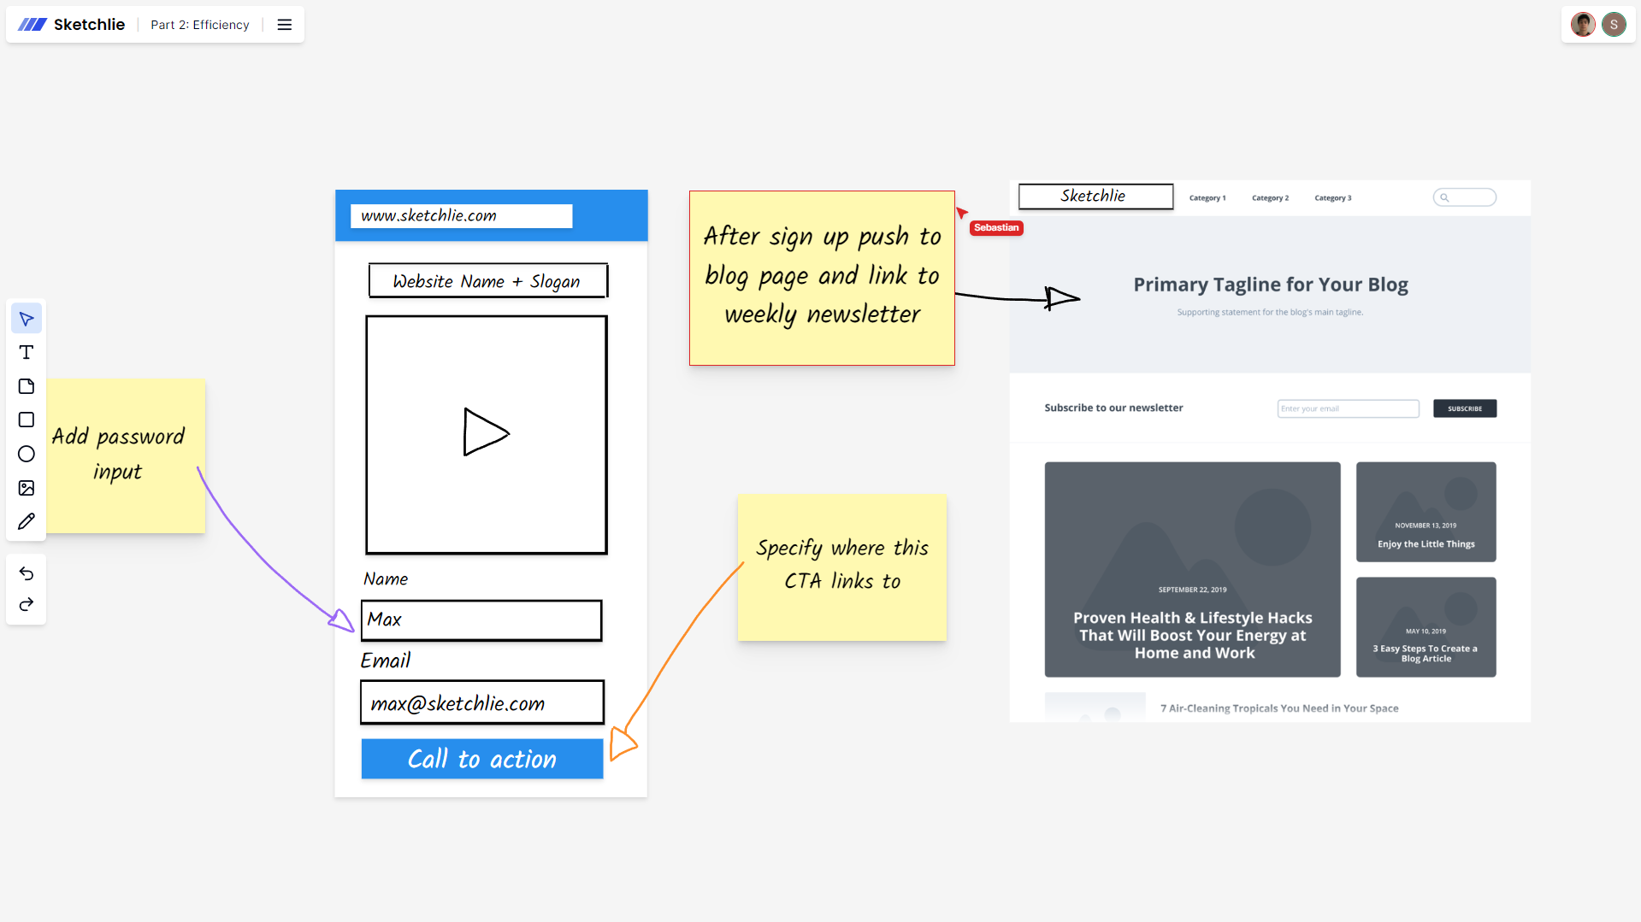Select the cursor pointer tool
1641x922 pixels.
(x=27, y=319)
